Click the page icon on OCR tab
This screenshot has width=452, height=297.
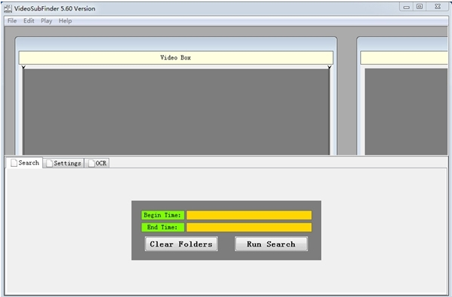tap(92, 163)
